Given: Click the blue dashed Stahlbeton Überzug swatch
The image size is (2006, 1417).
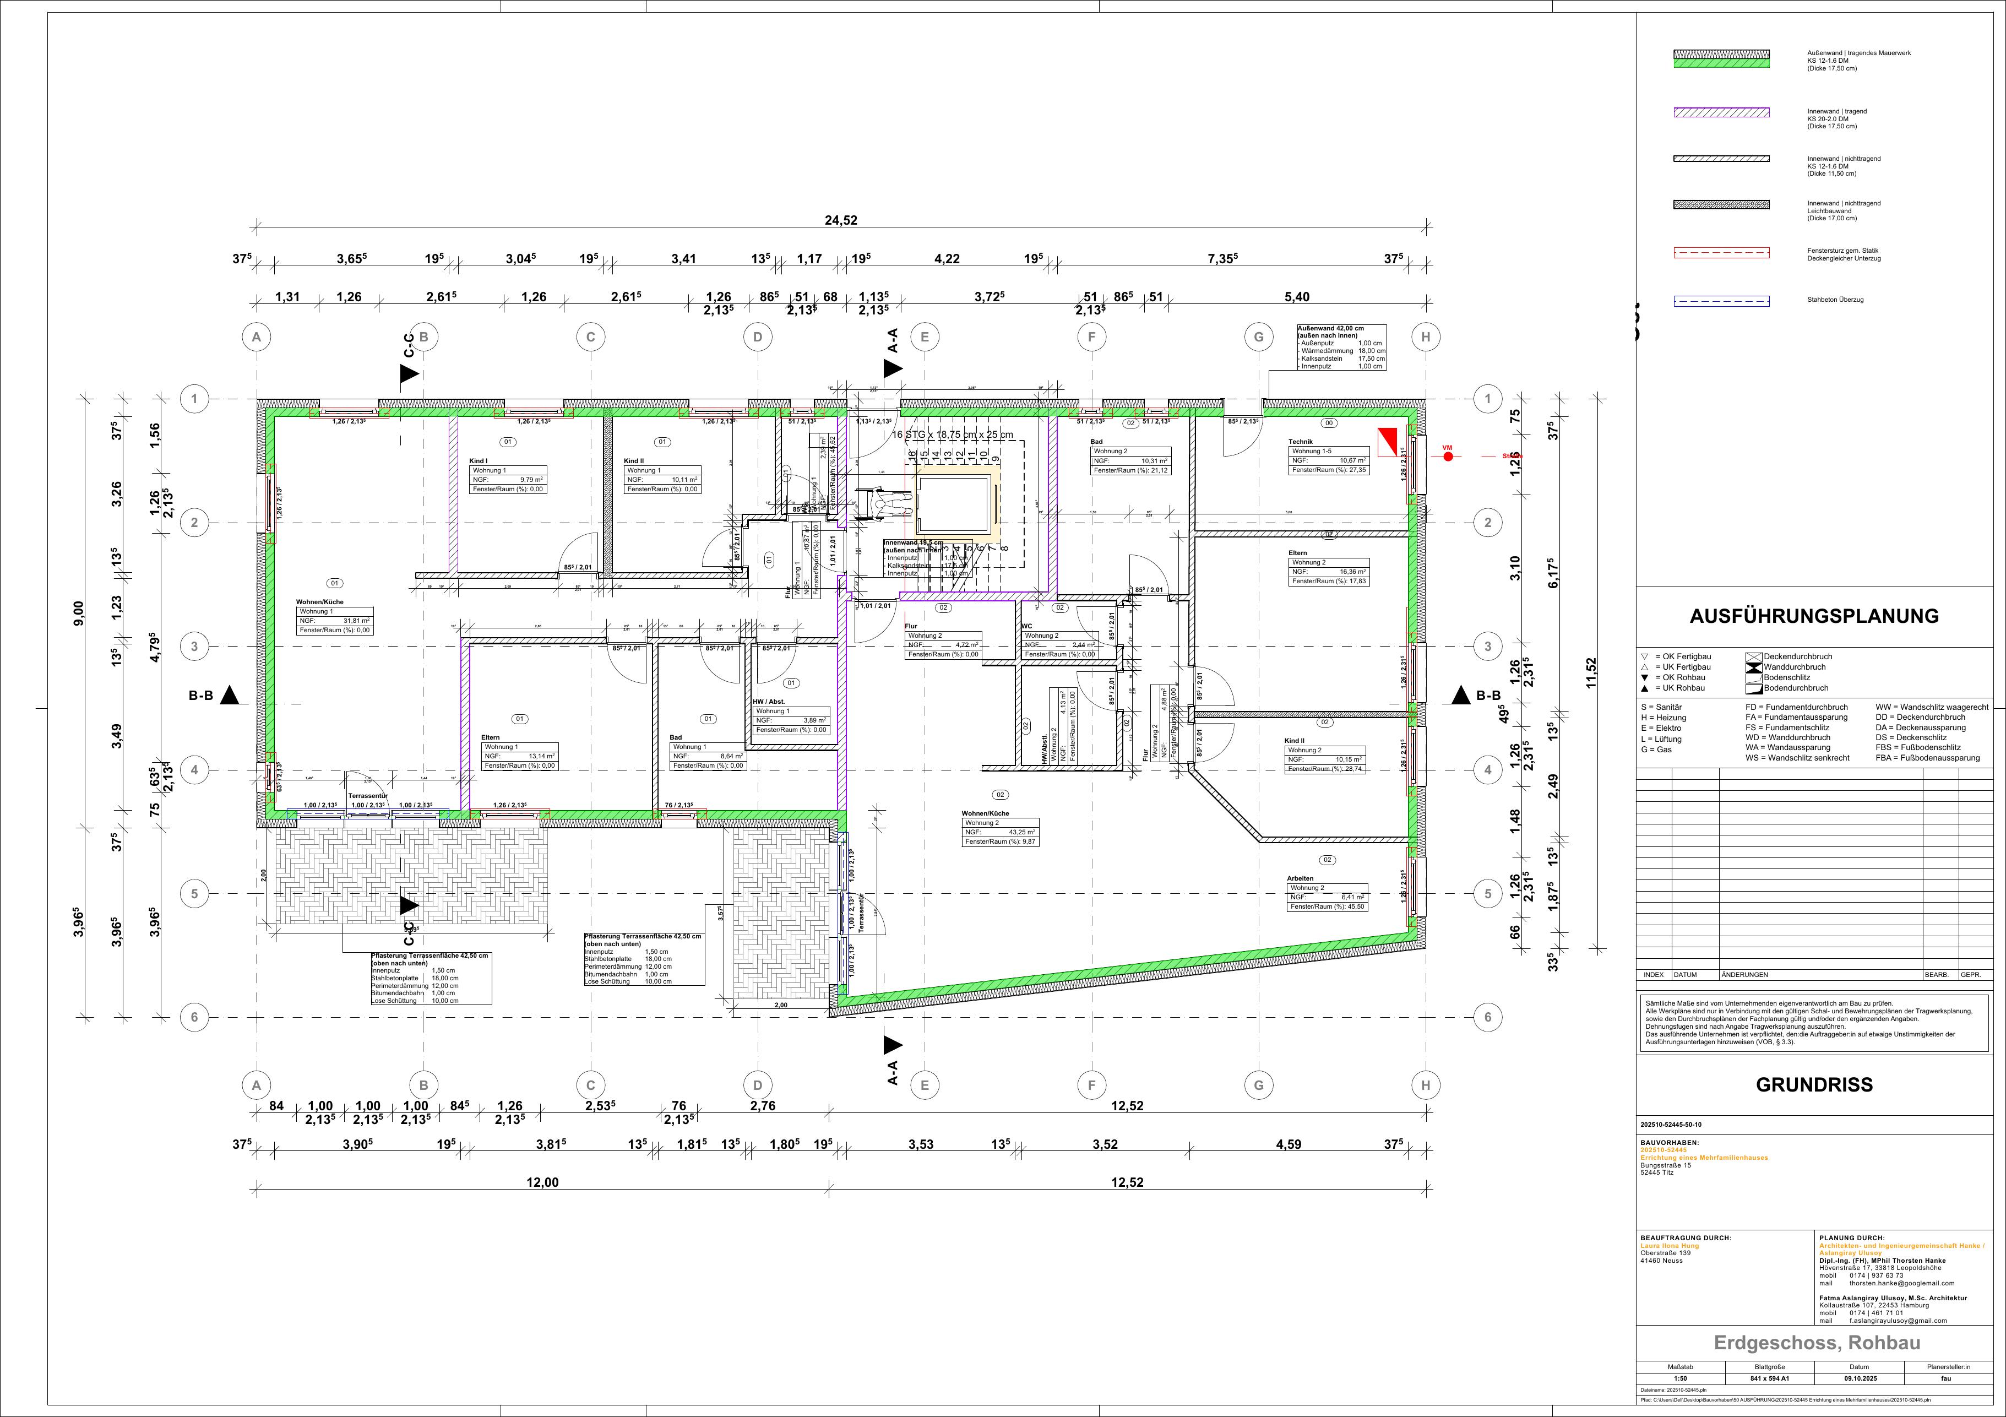Looking at the screenshot, I should (1721, 301).
